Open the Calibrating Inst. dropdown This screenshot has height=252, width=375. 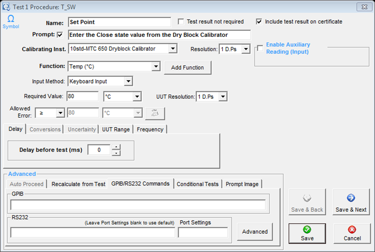click(x=172, y=49)
